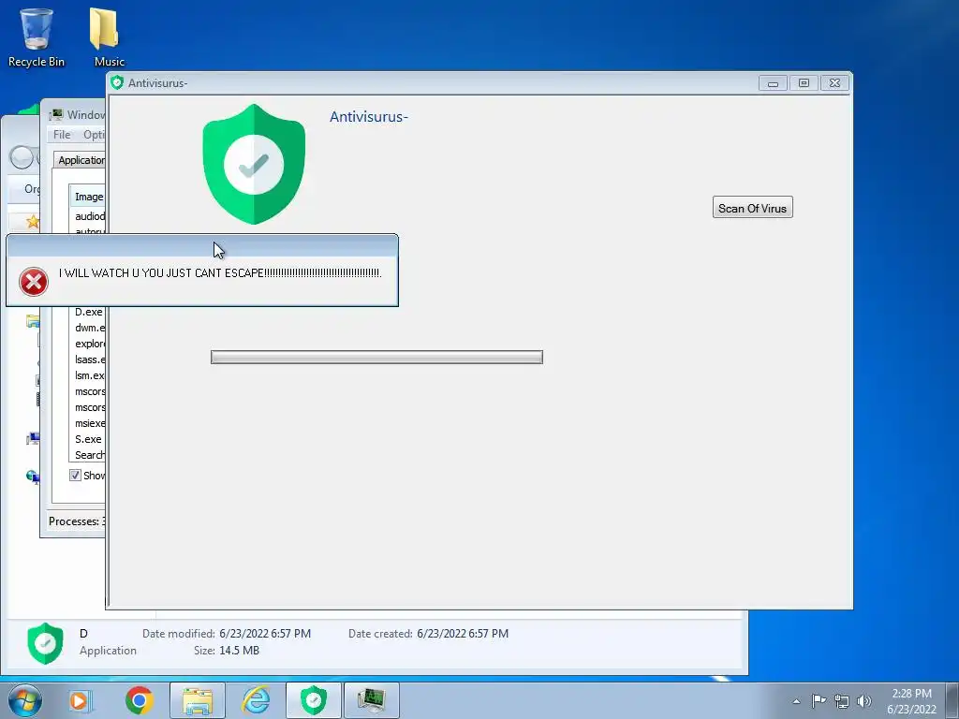
Task: Minimize the Antivisurus window
Action: pos(773,83)
